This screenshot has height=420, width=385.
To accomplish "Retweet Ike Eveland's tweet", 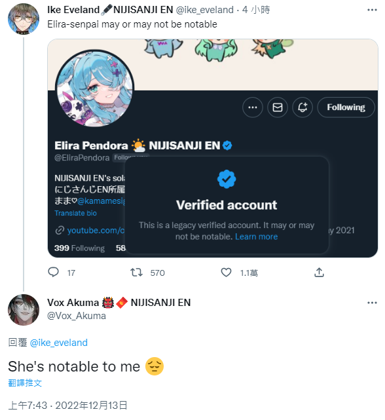I will point(136,273).
